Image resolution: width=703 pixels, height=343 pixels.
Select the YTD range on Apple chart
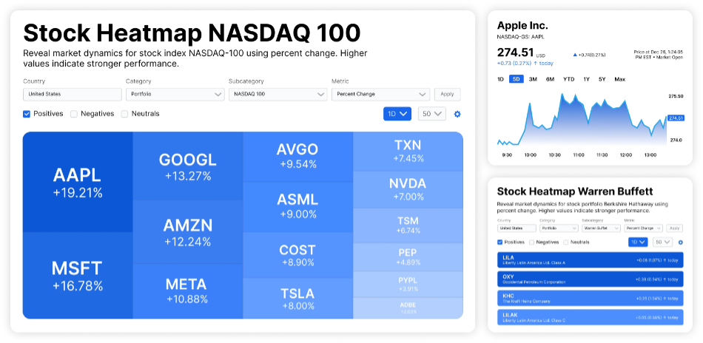click(568, 79)
